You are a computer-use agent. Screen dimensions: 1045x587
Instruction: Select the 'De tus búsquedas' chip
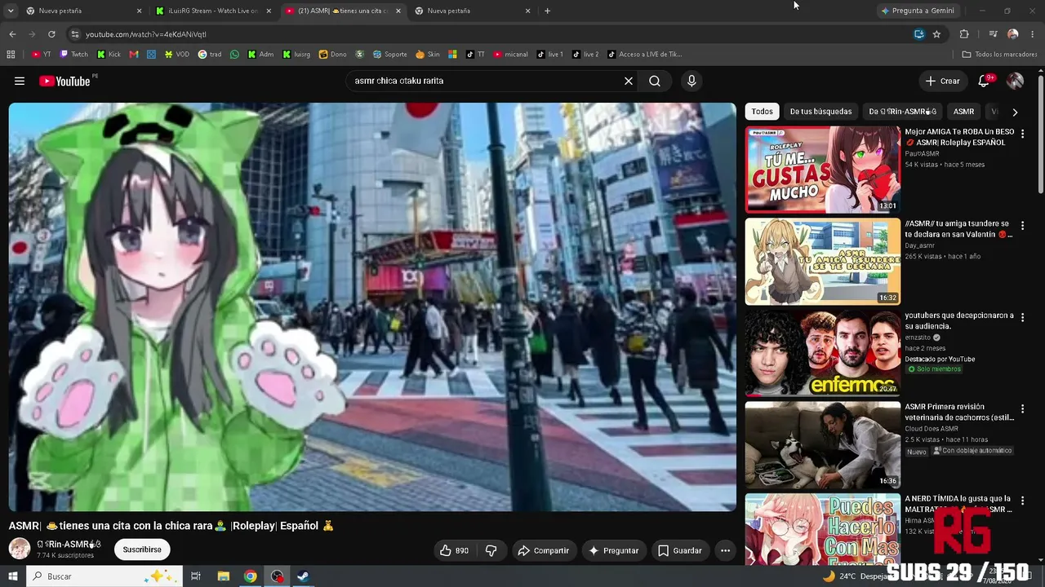click(820, 112)
